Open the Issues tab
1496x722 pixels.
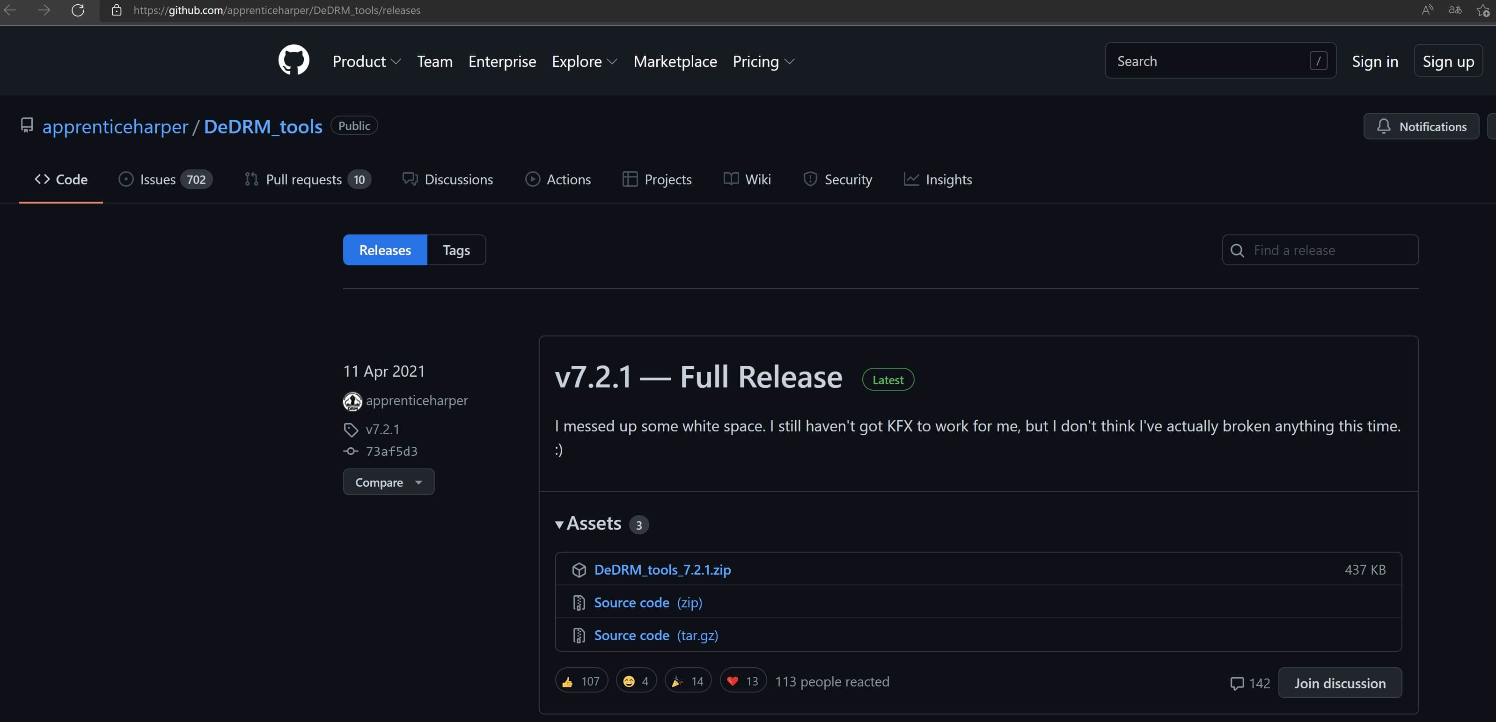tap(165, 179)
